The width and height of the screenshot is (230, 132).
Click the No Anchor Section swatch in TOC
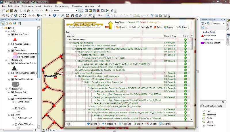coord(15,57)
